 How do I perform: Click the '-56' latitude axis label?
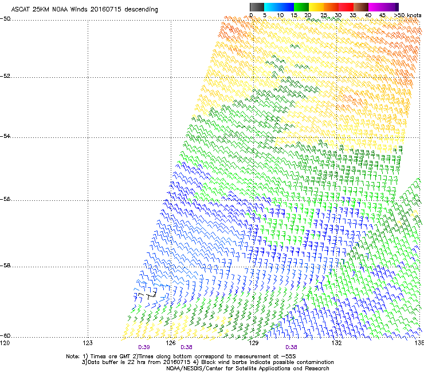coord(5,199)
